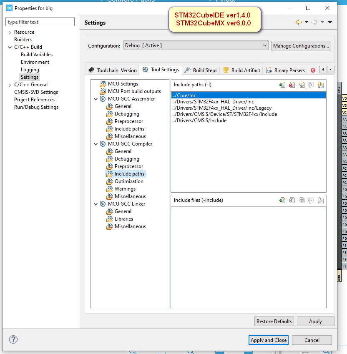Click Restore Defaults

pos(274,321)
